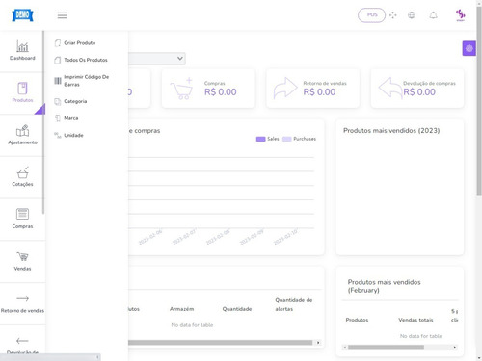Image resolution: width=482 pixels, height=361 pixels.
Task: Select Criar Produto submenu item
Action: [x=79, y=43]
